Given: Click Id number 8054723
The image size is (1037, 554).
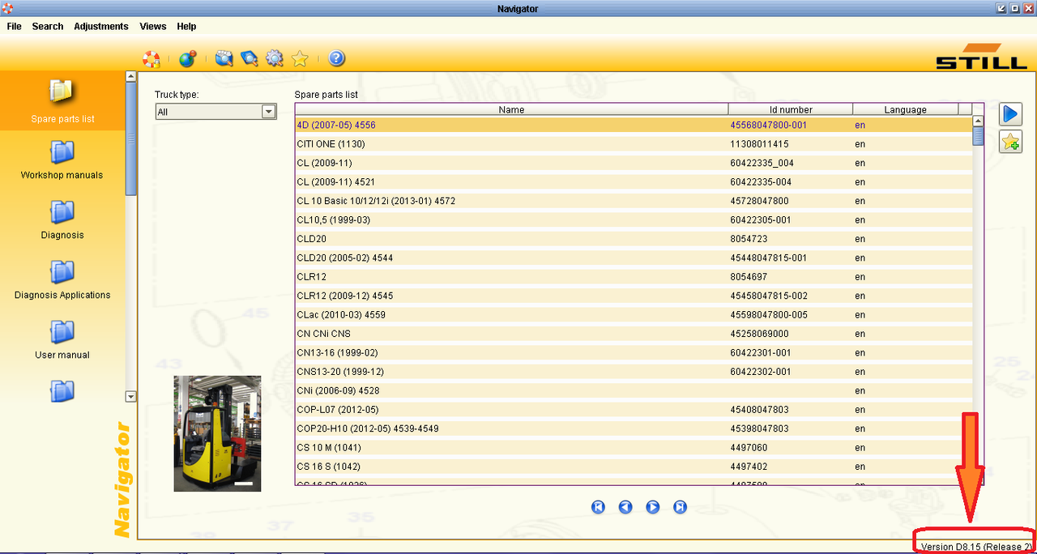Looking at the screenshot, I should click(x=749, y=239).
